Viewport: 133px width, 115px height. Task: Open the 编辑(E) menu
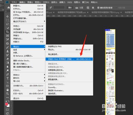tap(22, 2)
